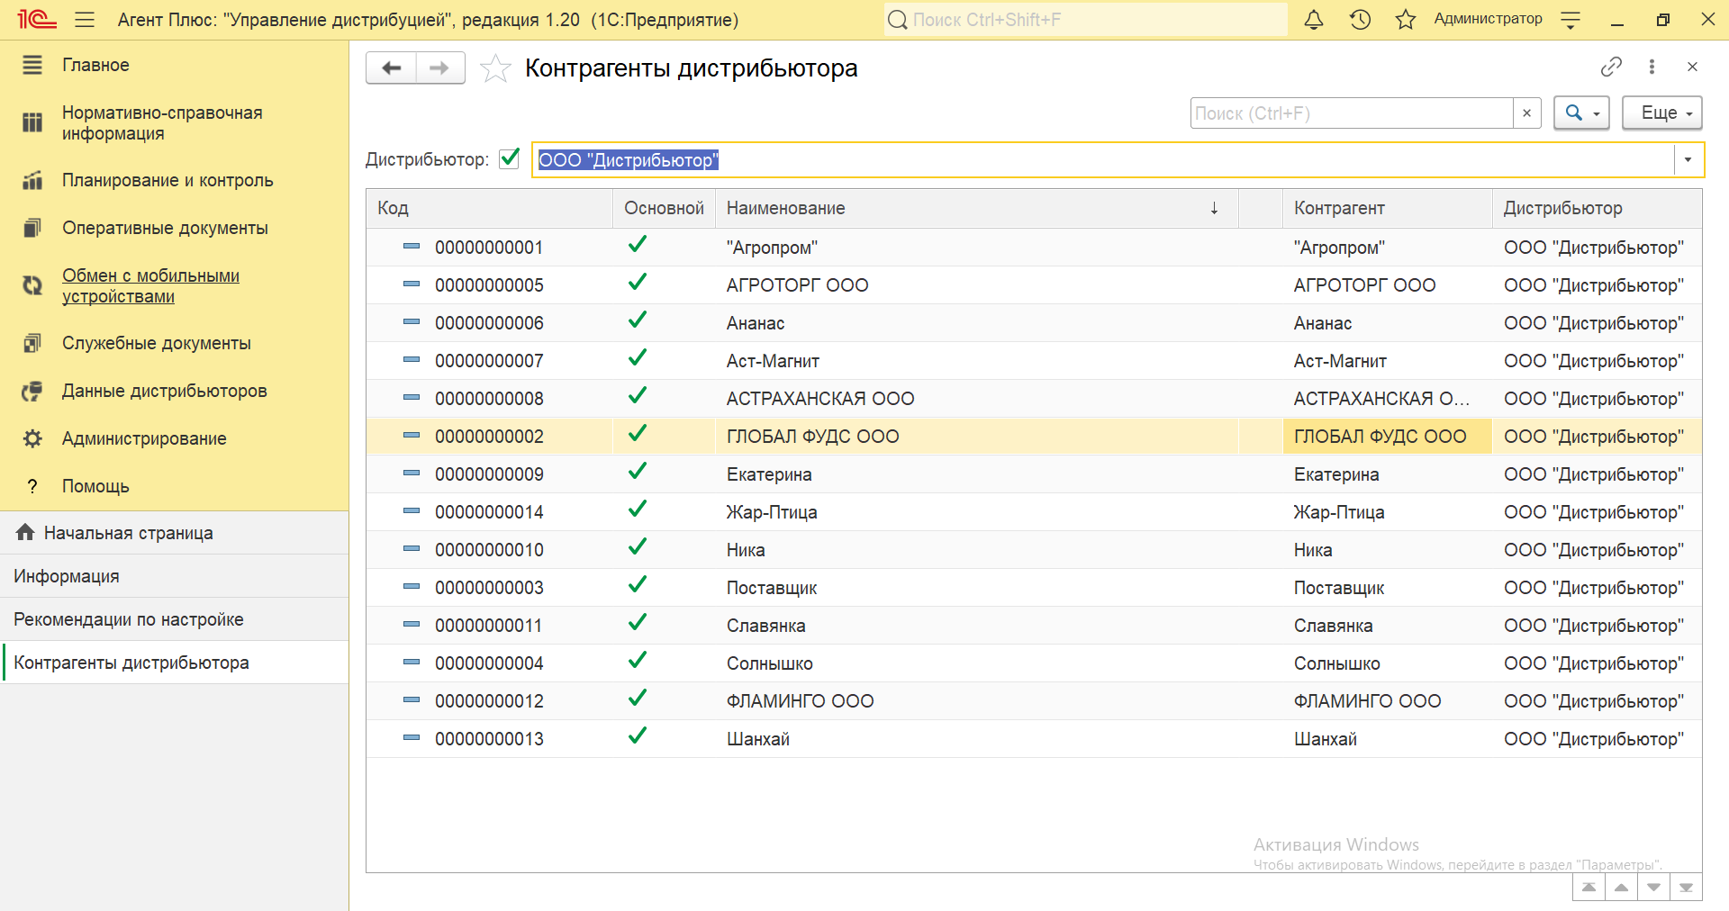
Task: Open service settings icon next to Администратор
Action: 1571,19
